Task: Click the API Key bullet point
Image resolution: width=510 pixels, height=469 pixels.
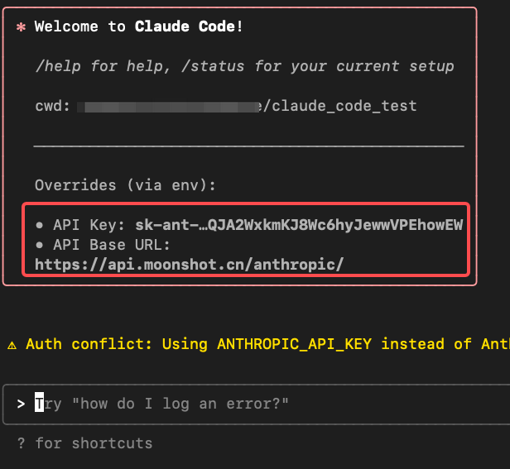Action: [40, 225]
